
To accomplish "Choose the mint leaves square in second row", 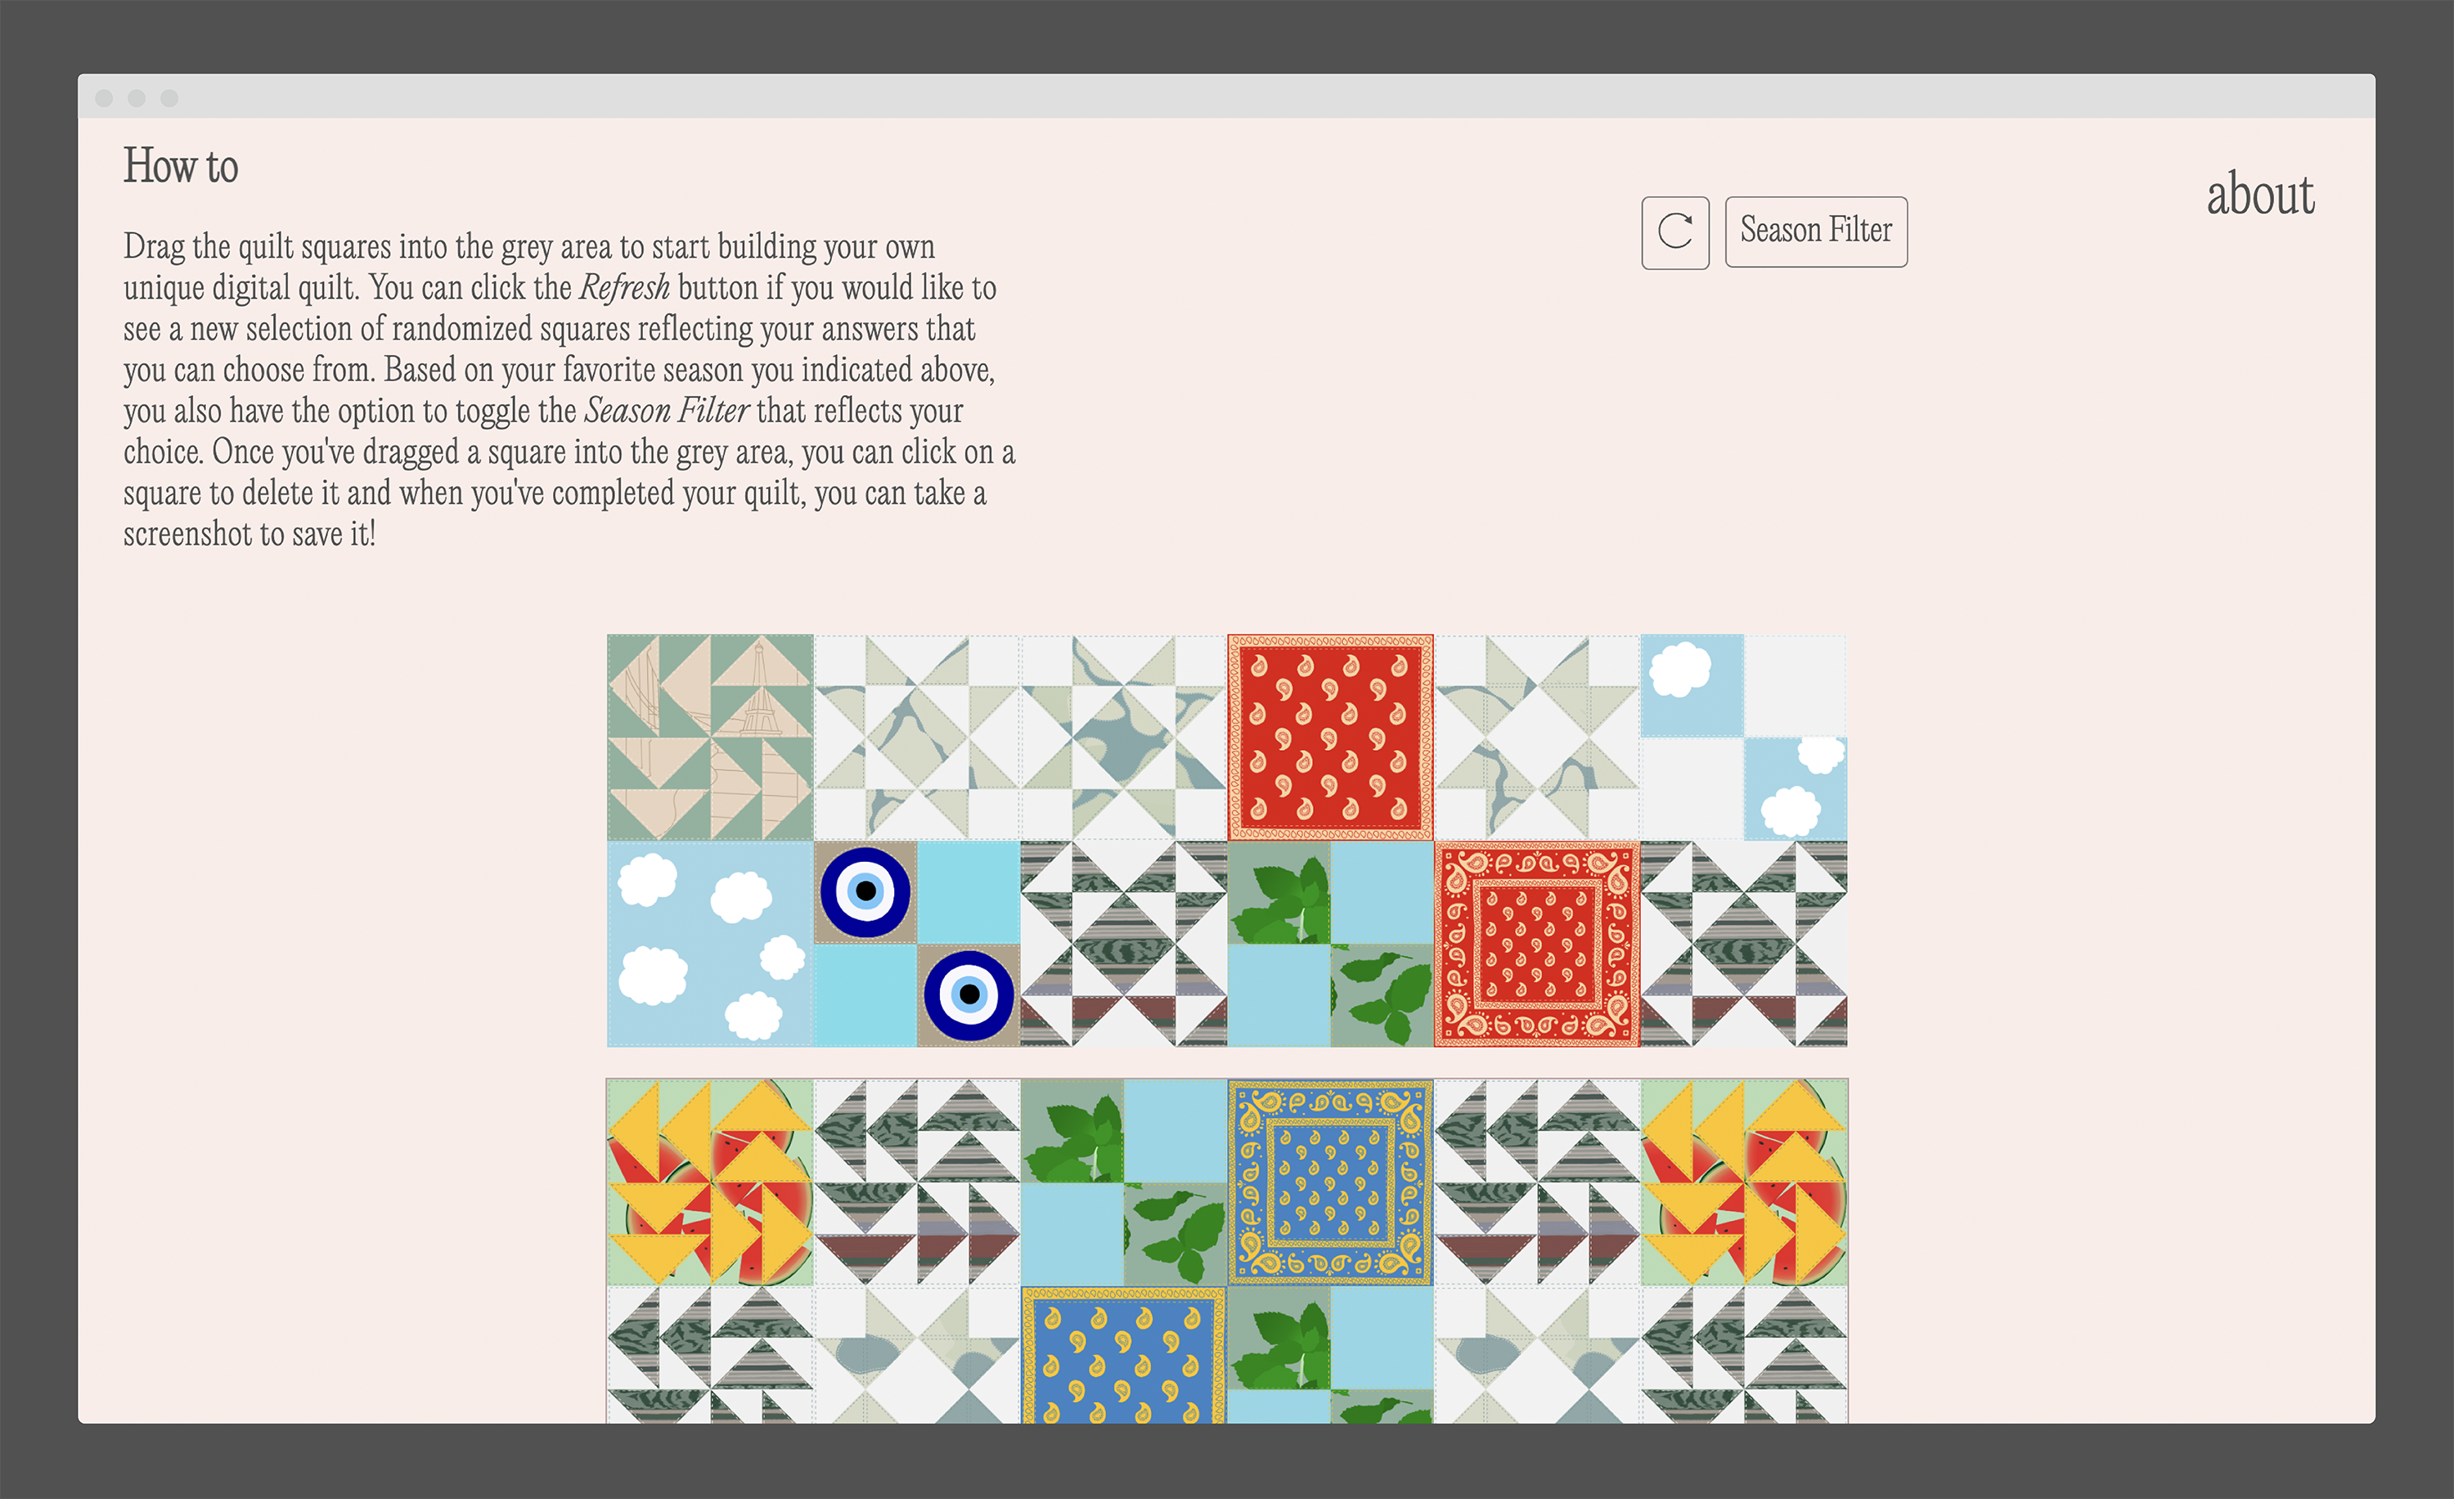I will point(1329,944).
